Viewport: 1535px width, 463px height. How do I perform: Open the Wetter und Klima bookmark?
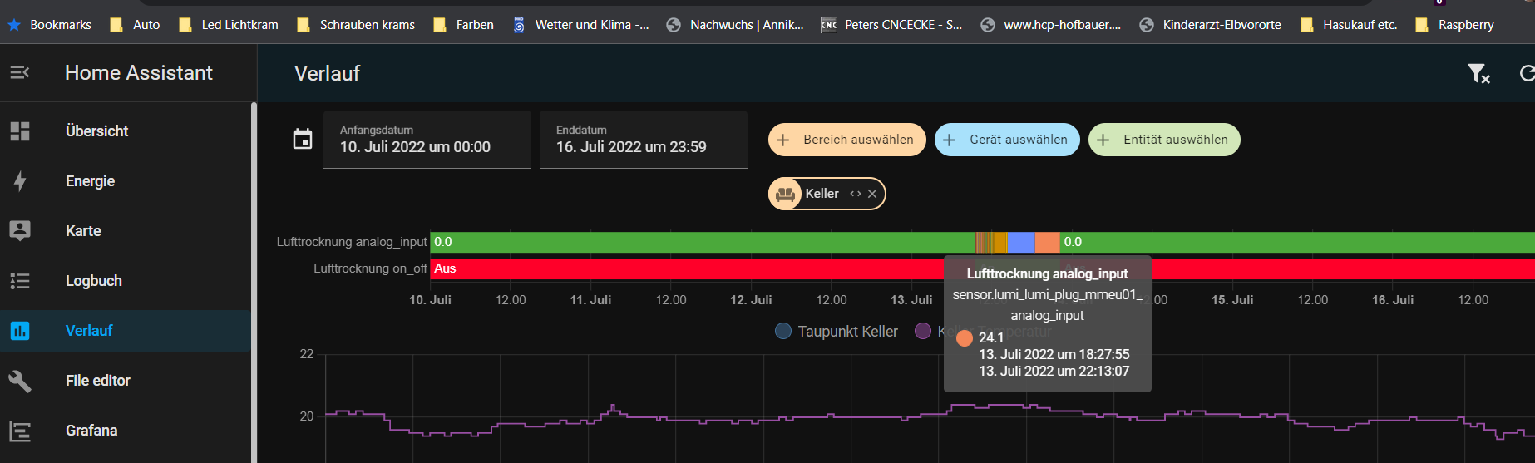point(580,25)
